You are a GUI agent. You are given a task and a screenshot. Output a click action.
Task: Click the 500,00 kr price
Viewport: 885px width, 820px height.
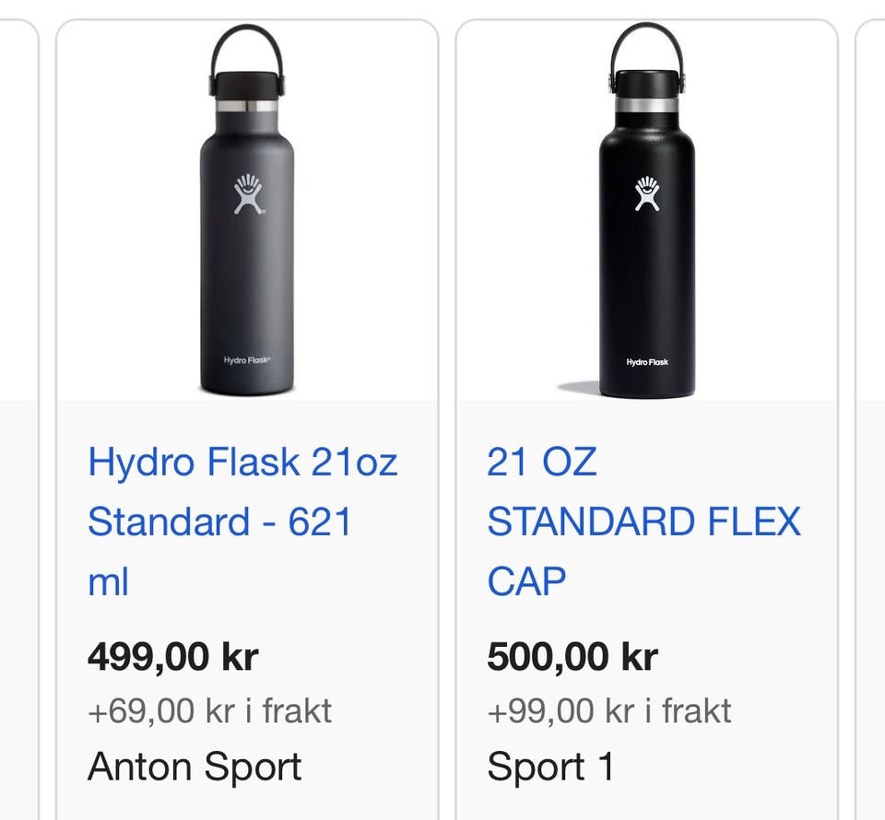click(x=572, y=657)
